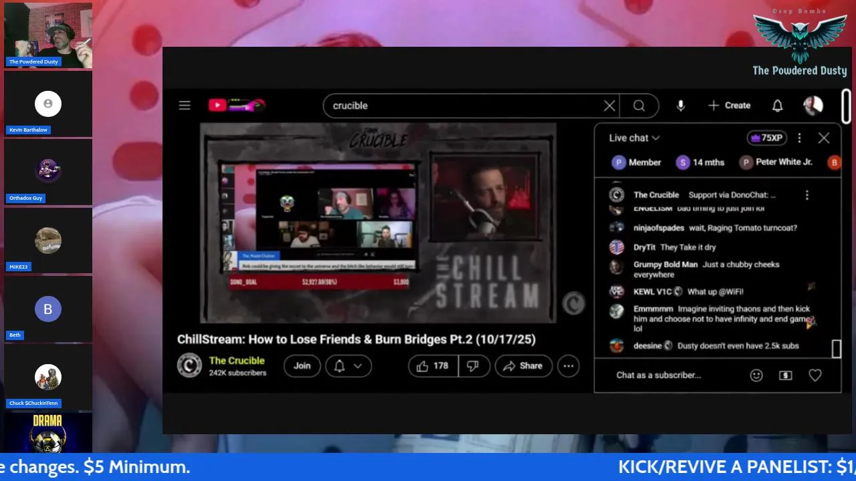Viewport: 856px width, 481px height.
Task: Click the ChillStream video player
Action: [378, 222]
